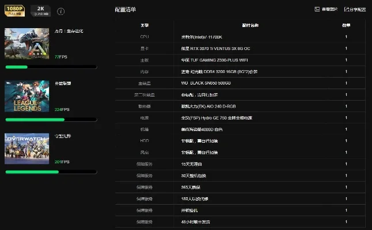372x230 pixels.
Task: Click the 方舟：生存进化 game title
Action: click(x=69, y=31)
